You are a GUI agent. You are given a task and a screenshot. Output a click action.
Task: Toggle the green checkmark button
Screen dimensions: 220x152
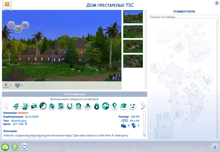[x=5, y=147]
